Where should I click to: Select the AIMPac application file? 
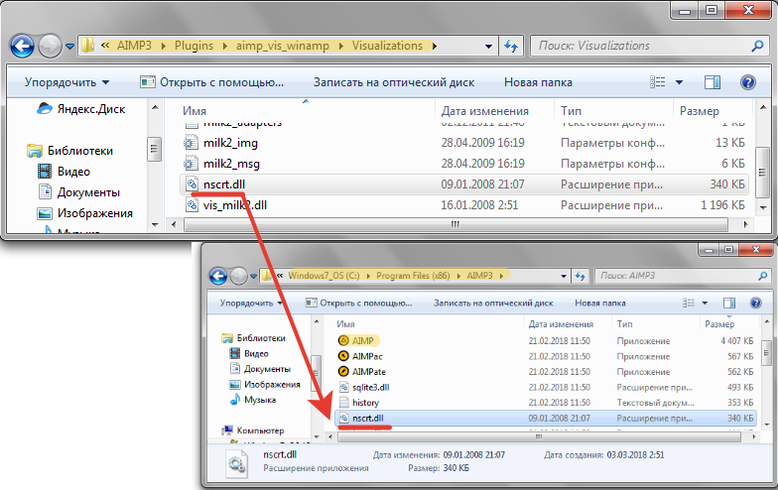coord(368,356)
